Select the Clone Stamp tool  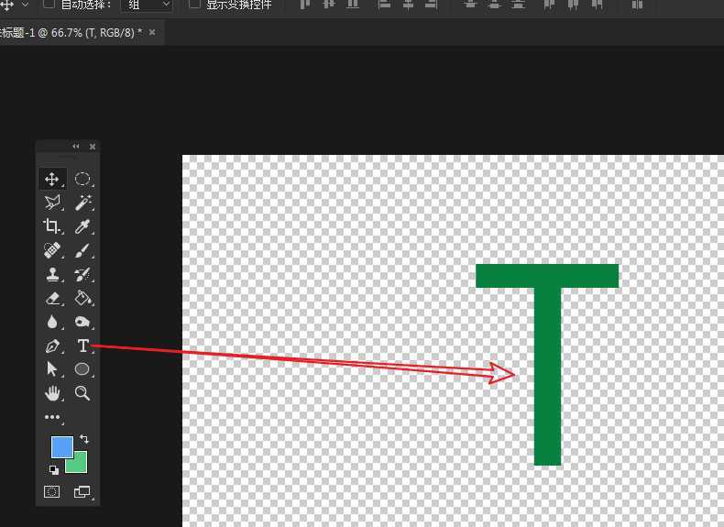tap(51, 274)
